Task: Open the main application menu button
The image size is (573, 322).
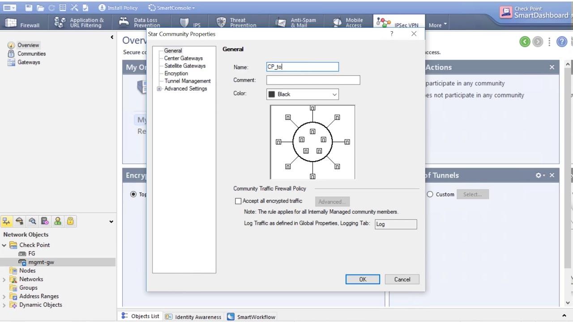Action: coord(9,8)
